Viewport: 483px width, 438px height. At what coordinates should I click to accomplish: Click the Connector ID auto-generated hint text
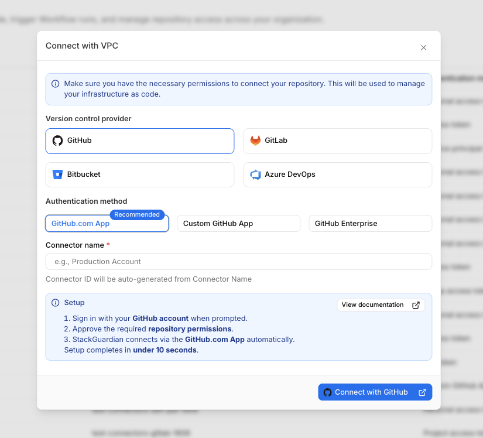[149, 279]
